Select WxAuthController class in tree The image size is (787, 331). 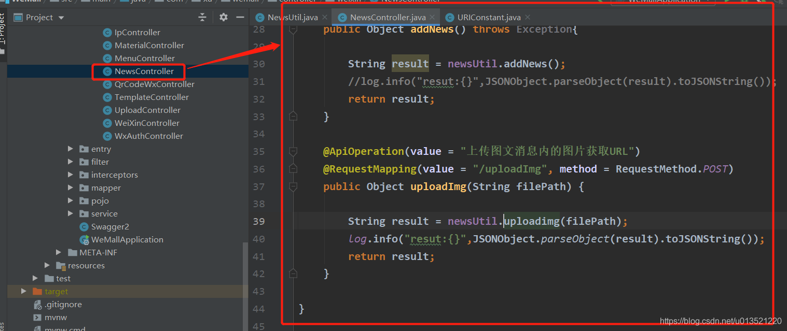point(148,136)
